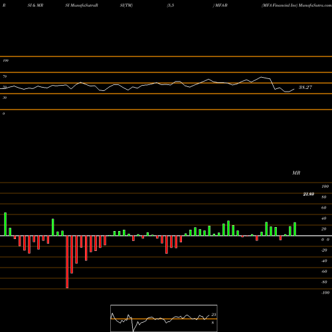332x332 pixels.
Task: Click the (5,5 parameter header text
Action: (171, 5)
